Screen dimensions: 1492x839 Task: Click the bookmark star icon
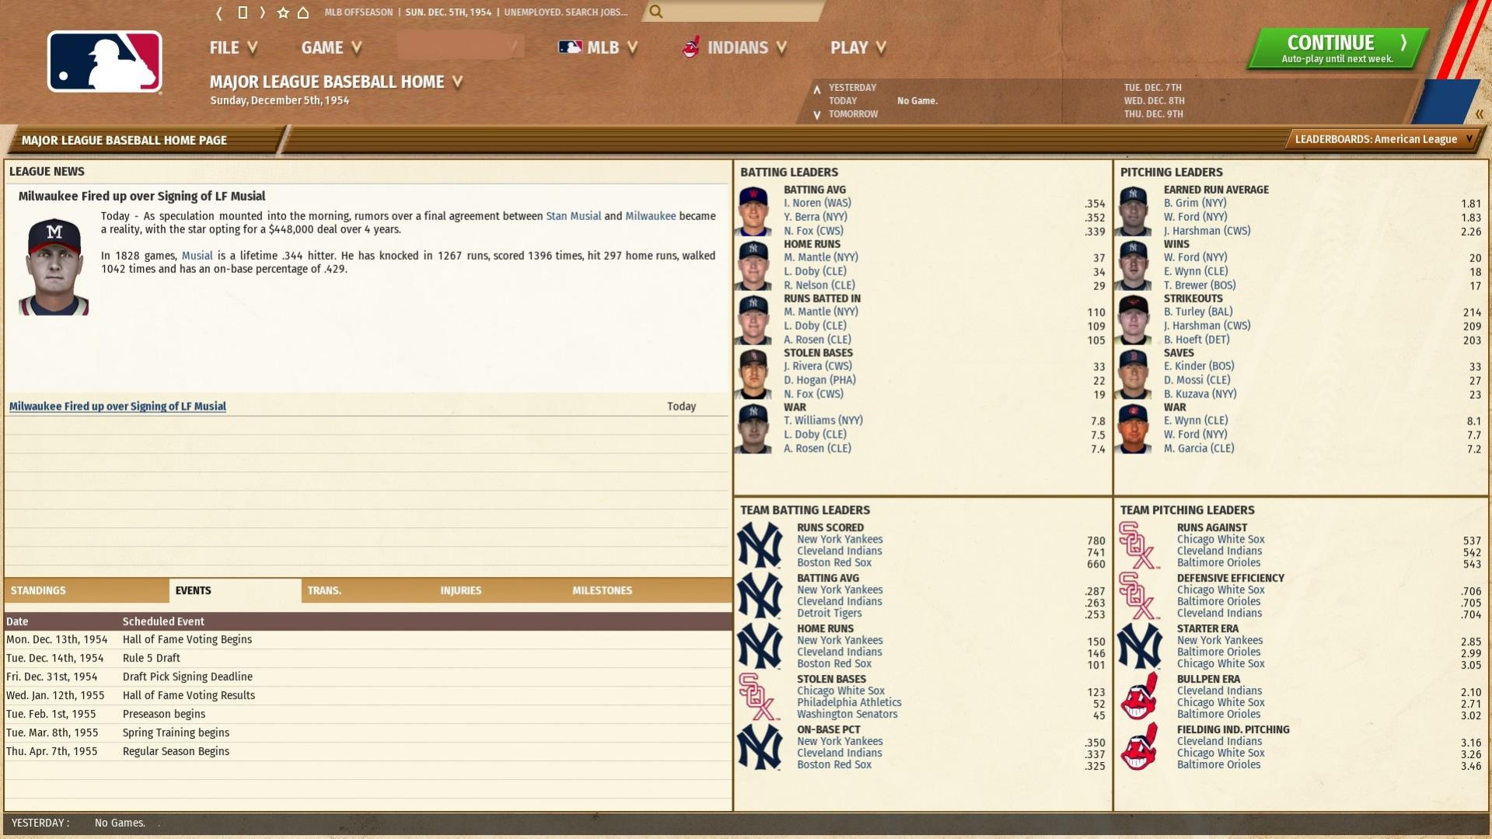click(283, 12)
